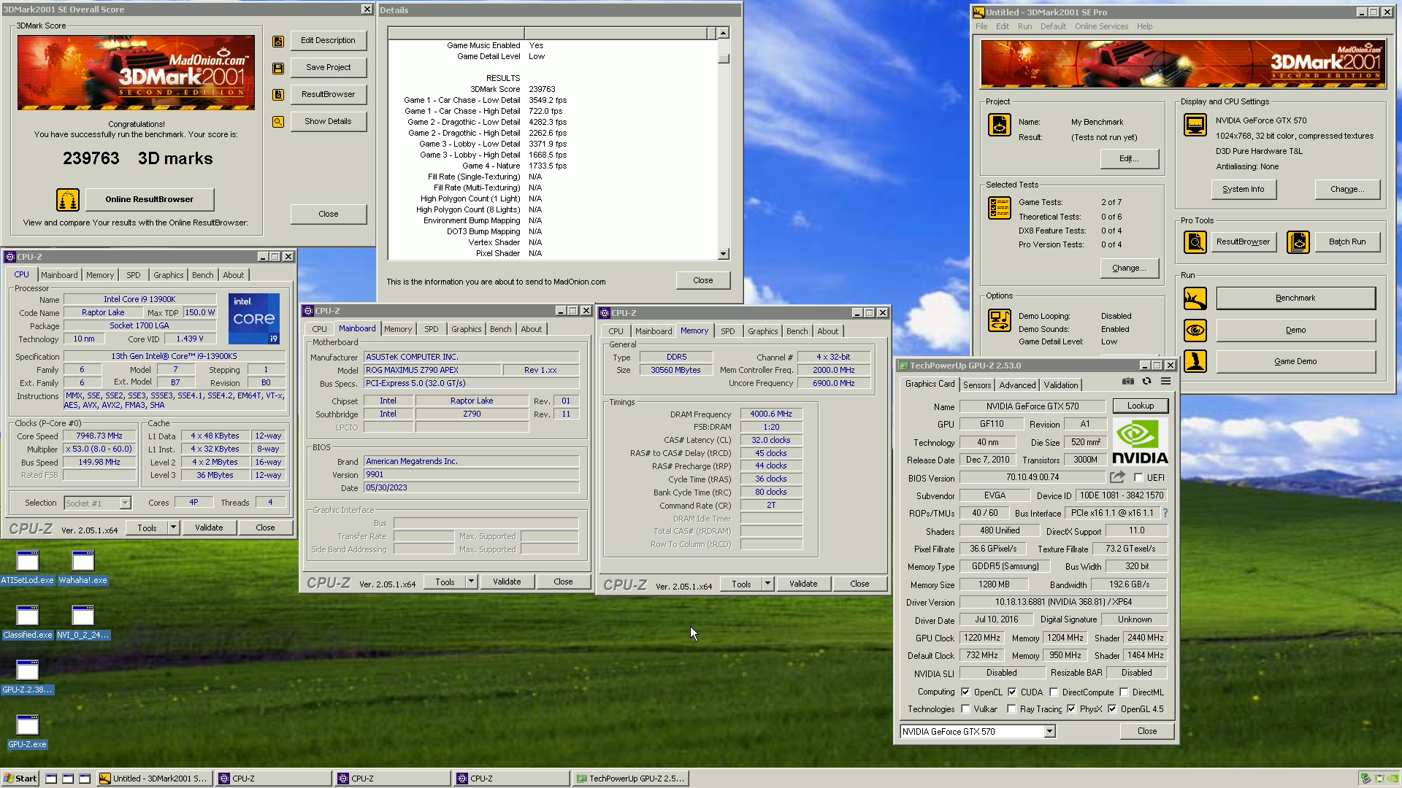
Task: Click the NVIDIA logo in GPU-Z
Action: (x=1140, y=443)
